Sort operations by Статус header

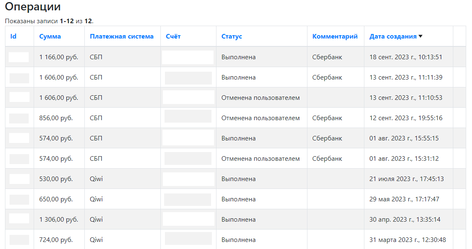(231, 36)
